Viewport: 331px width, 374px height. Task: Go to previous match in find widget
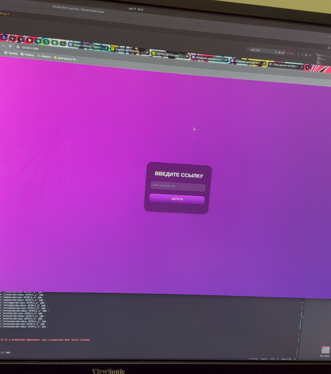(298, 54)
